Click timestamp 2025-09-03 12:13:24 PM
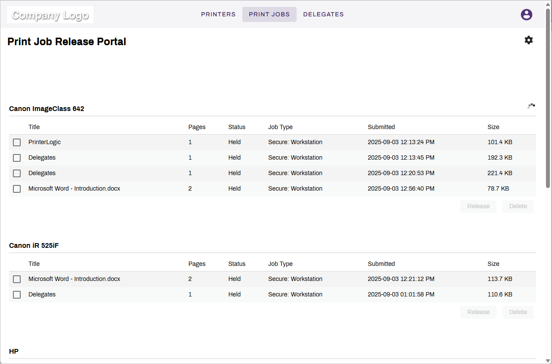Image resolution: width=552 pixels, height=364 pixels. 401,142
